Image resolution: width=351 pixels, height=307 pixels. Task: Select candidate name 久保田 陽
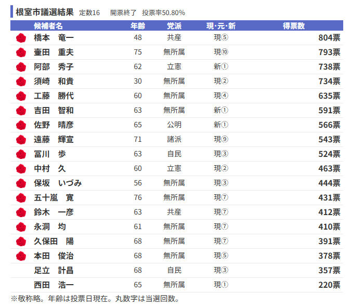(54, 241)
